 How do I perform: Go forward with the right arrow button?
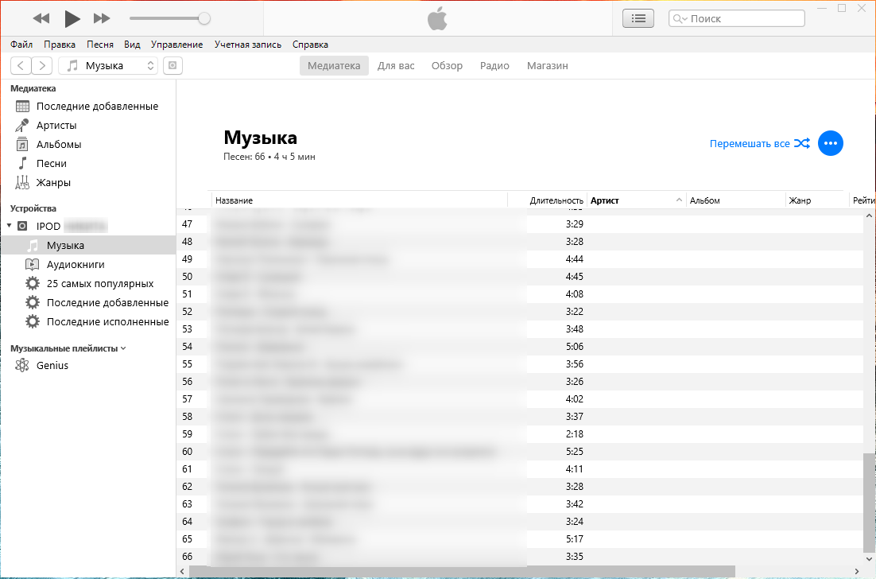pos(42,65)
